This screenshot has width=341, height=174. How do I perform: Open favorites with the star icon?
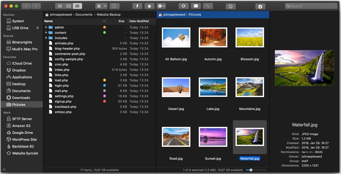[149, 6]
